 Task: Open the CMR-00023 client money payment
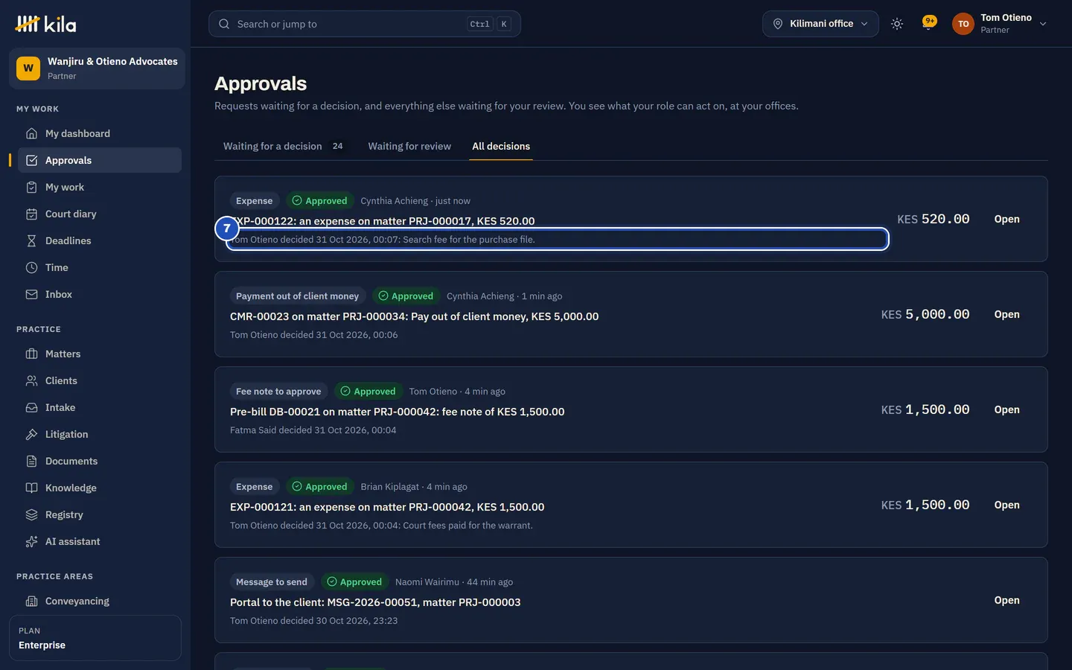pyautogui.click(x=1006, y=314)
